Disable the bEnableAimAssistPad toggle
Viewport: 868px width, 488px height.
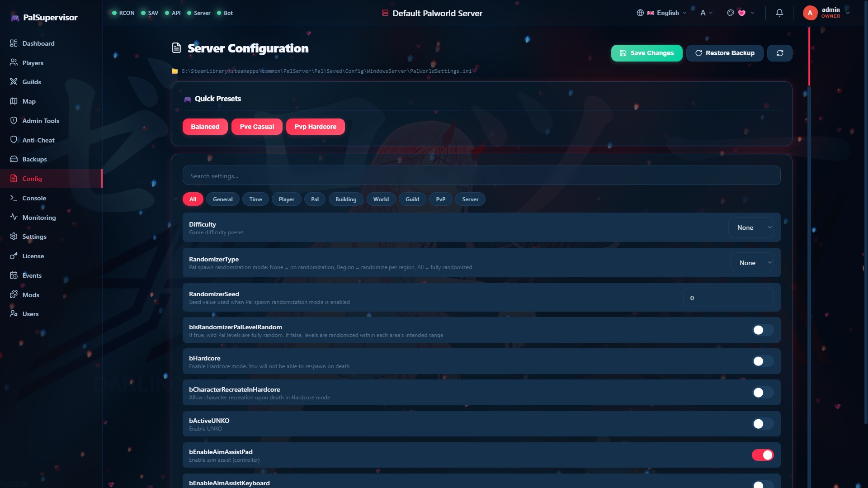click(x=763, y=455)
